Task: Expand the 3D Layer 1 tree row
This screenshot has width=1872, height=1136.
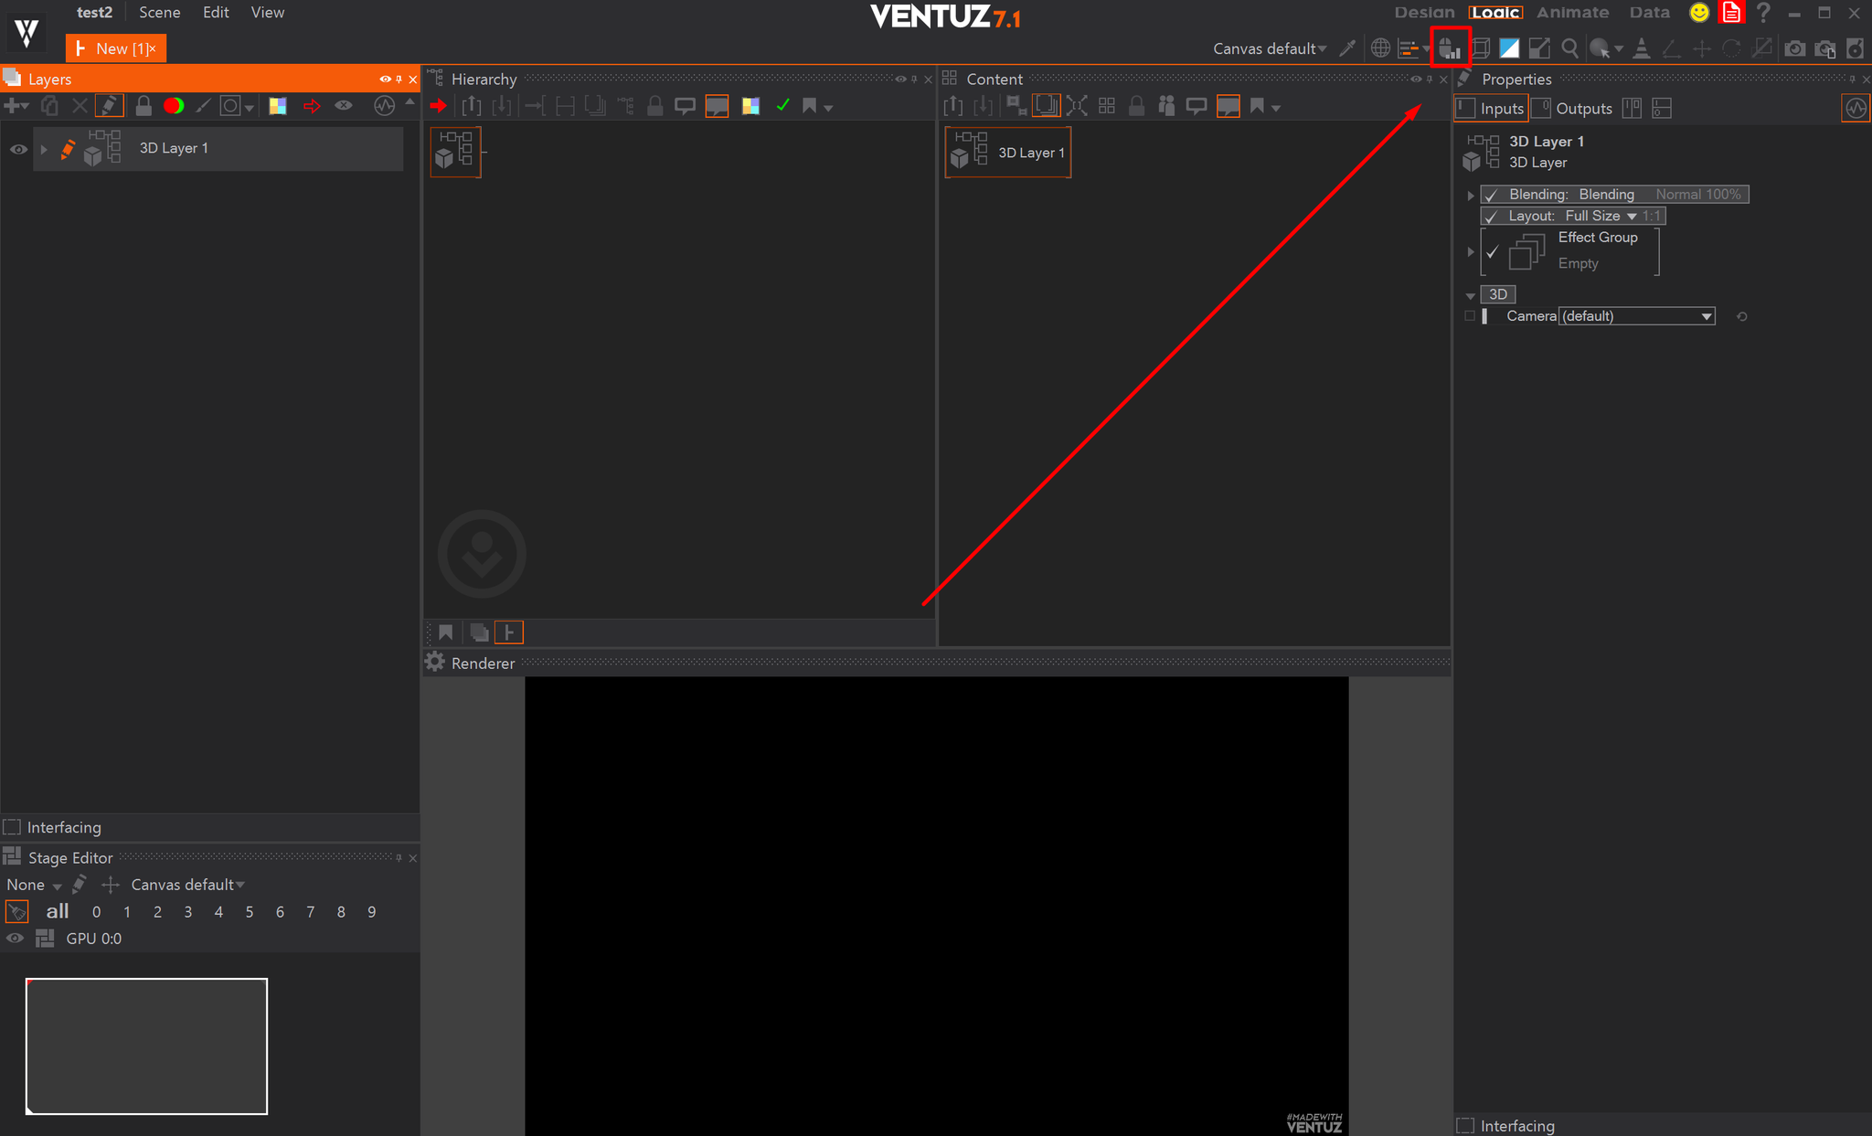Action: pyautogui.click(x=43, y=149)
